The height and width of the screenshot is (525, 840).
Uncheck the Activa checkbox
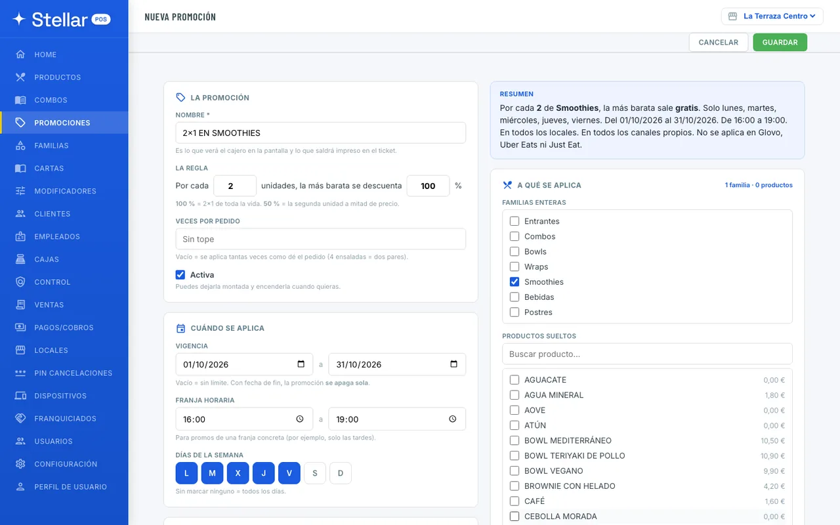click(x=180, y=275)
